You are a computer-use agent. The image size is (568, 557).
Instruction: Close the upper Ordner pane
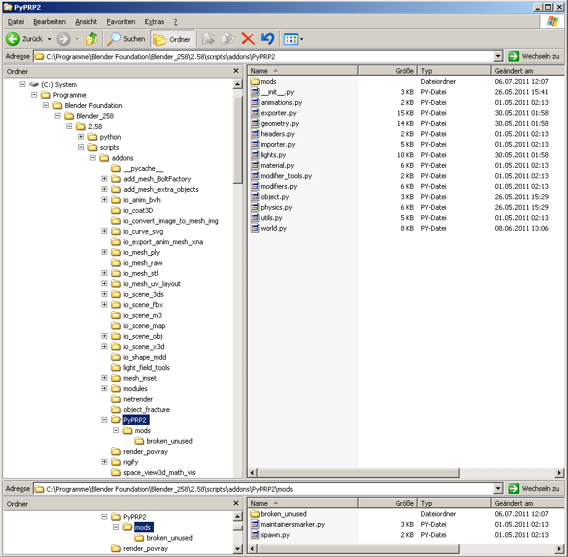tap(236, 71)
